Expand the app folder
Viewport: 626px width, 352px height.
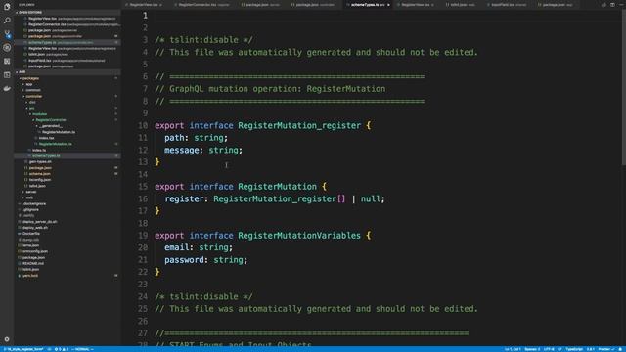pos(27,84)
